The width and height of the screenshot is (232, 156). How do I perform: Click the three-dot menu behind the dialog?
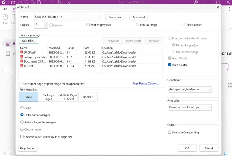(229, 9)
